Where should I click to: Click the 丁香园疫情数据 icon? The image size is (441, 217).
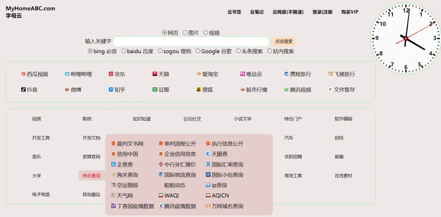pyautogui.click(x=113, y=206)
